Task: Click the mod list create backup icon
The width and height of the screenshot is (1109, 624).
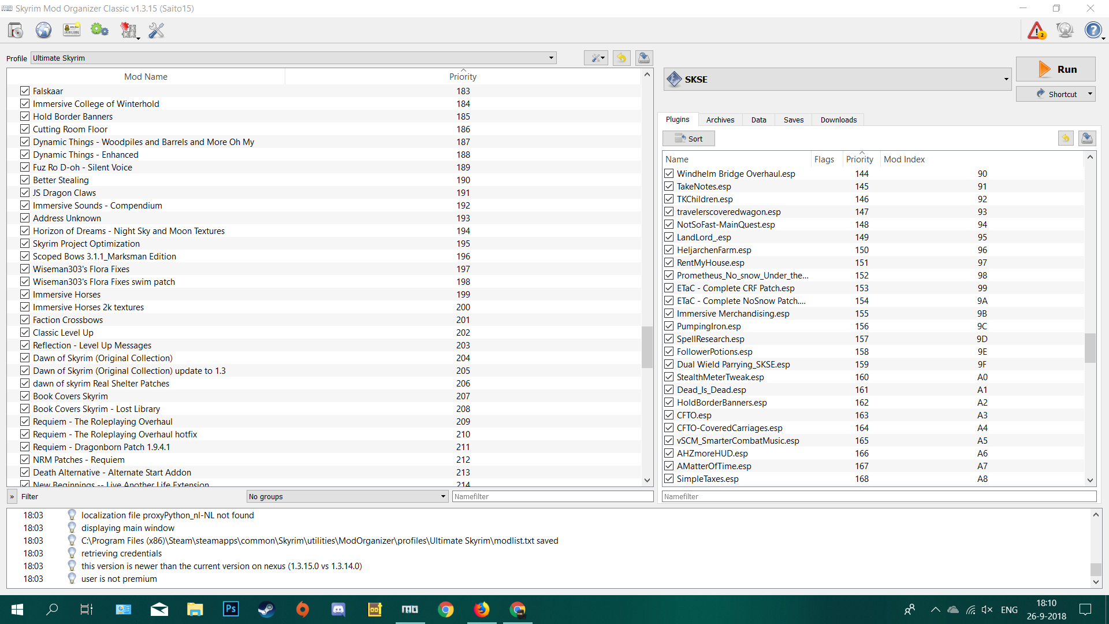Action: [x=644, y=58]
